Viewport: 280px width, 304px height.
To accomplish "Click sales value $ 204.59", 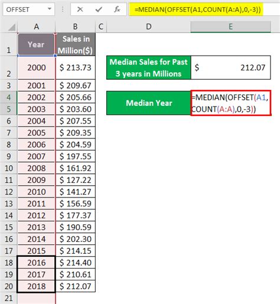I will (76, 145).
